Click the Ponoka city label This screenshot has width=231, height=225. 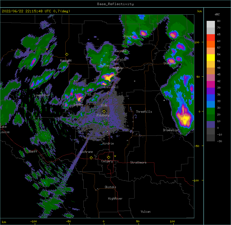(129, 36)
